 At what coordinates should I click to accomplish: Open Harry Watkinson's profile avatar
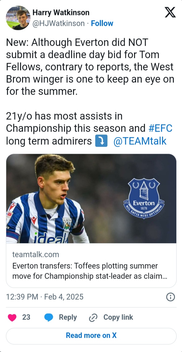tap(18, 18)
